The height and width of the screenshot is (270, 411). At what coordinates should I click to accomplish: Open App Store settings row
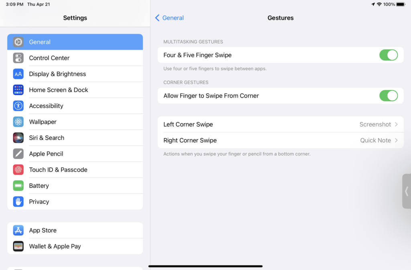click(75, 230)
